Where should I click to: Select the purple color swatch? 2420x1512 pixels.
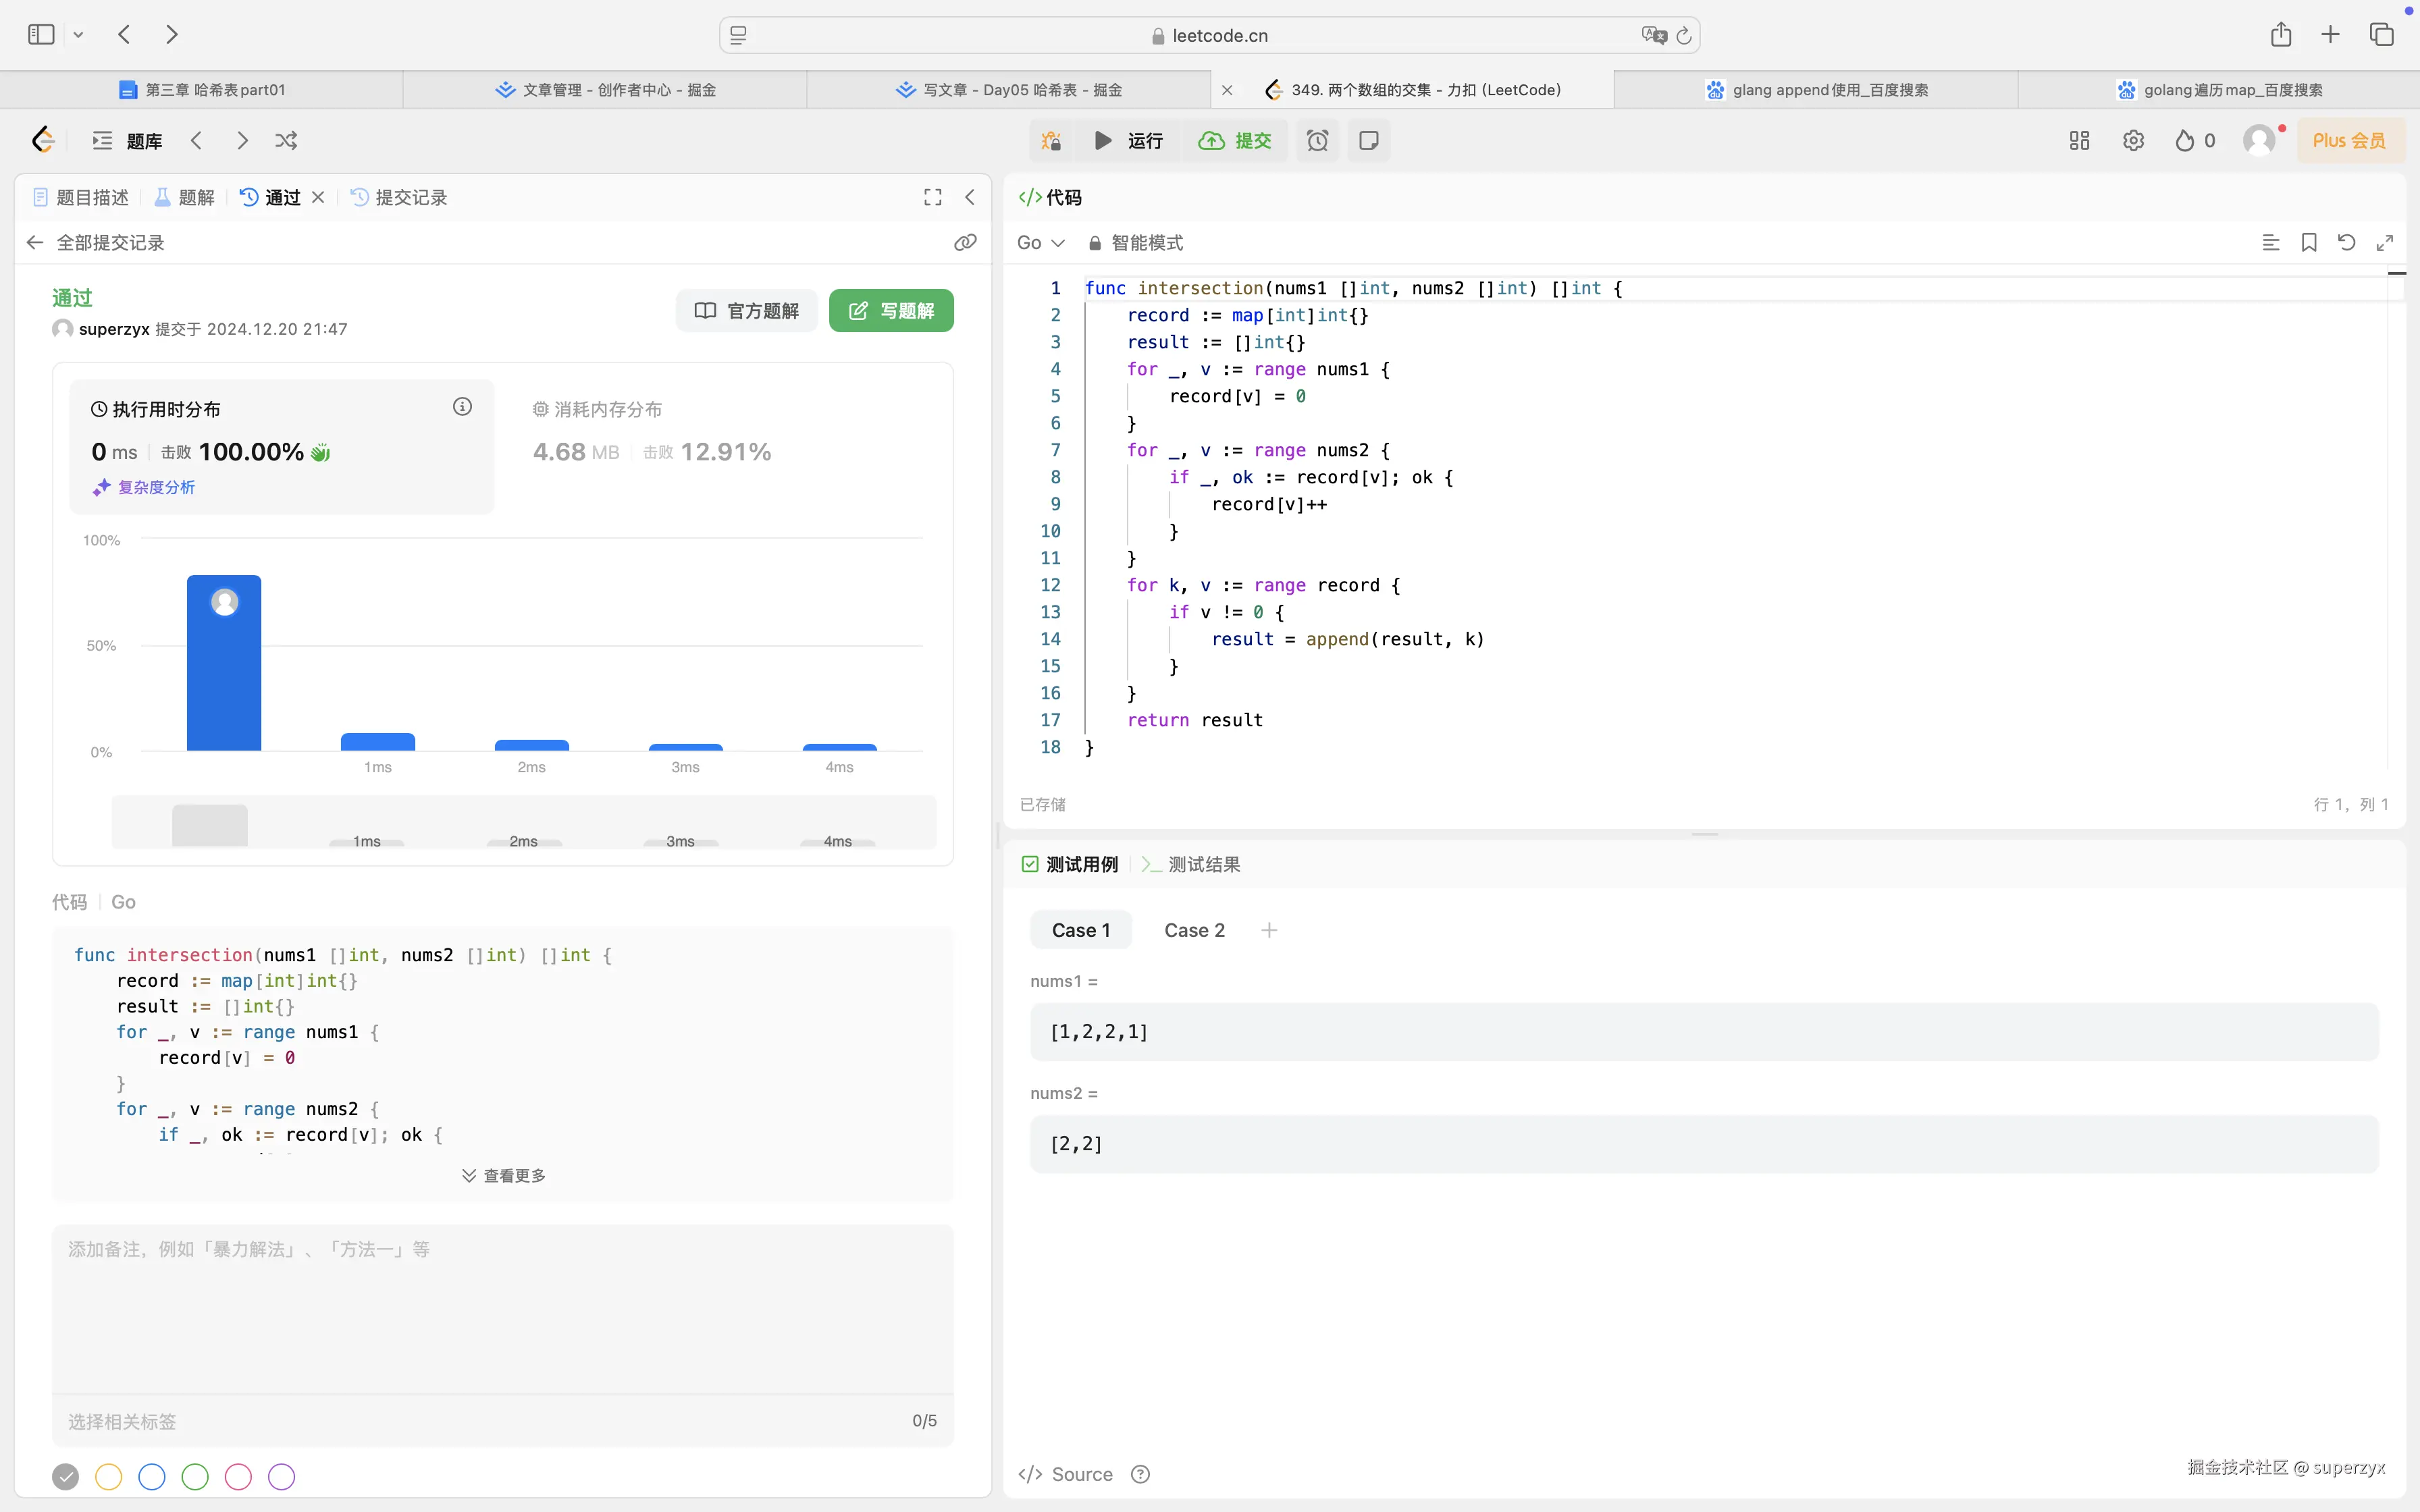click(282, 1477)
